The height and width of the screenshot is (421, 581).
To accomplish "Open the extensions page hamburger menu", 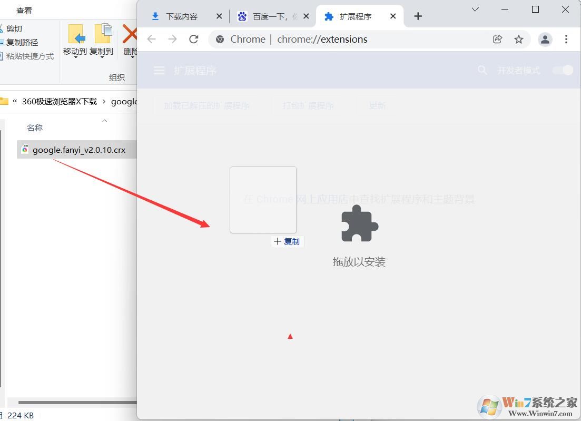I will tap(159, 70).
